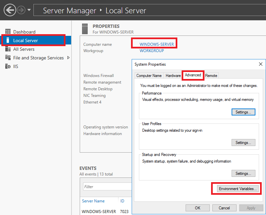Click the forward navigation arrow
Image resolution: width=266 pixels, height=215 pixels.
coord(21,10)
